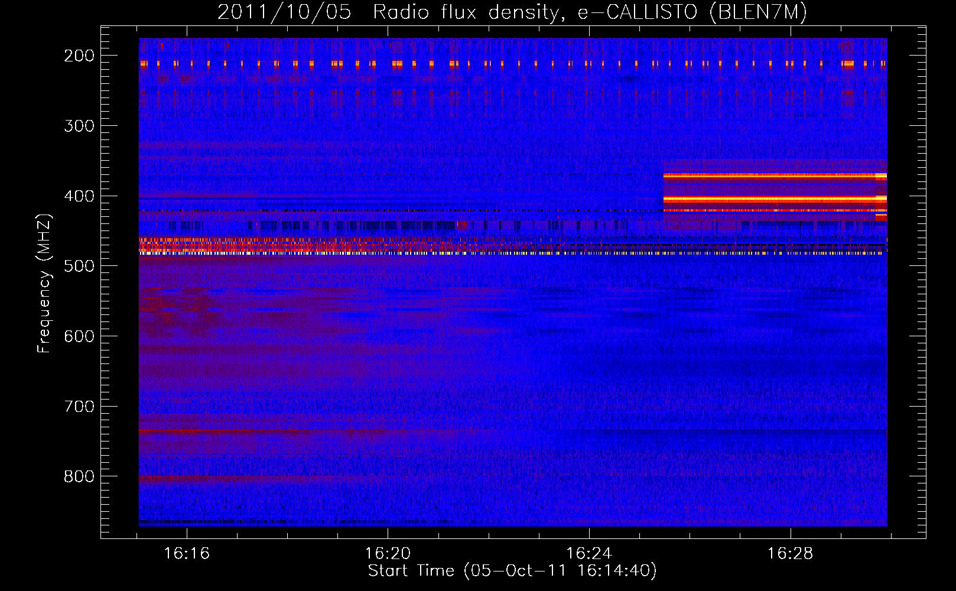Select the 'Frequency (MHZ)' axis label
Screen dimensions: 956x591
tap(44, 283)
